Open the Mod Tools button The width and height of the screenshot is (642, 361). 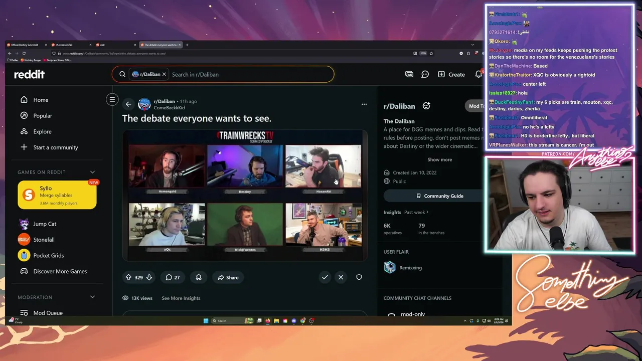(x=476, y=106)
